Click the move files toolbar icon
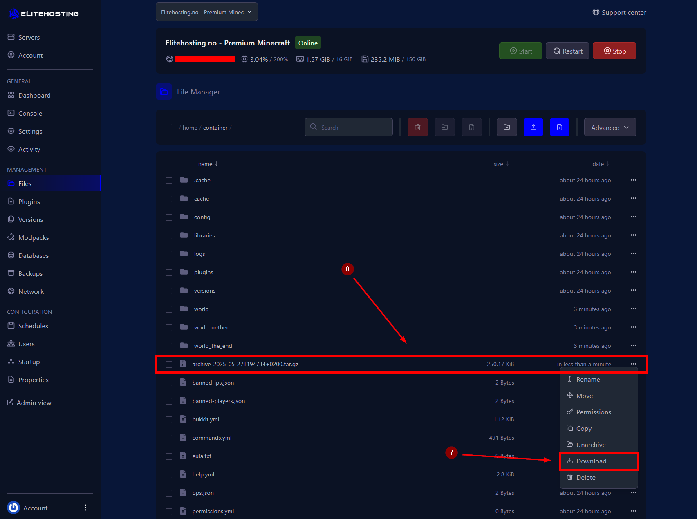The image size is (697, 519). [444, 127]
